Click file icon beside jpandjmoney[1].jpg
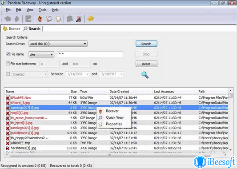 (8, 133)
